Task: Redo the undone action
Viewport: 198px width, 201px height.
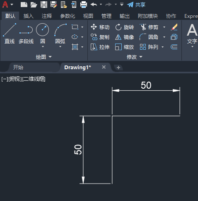Action: pos(109,5)
